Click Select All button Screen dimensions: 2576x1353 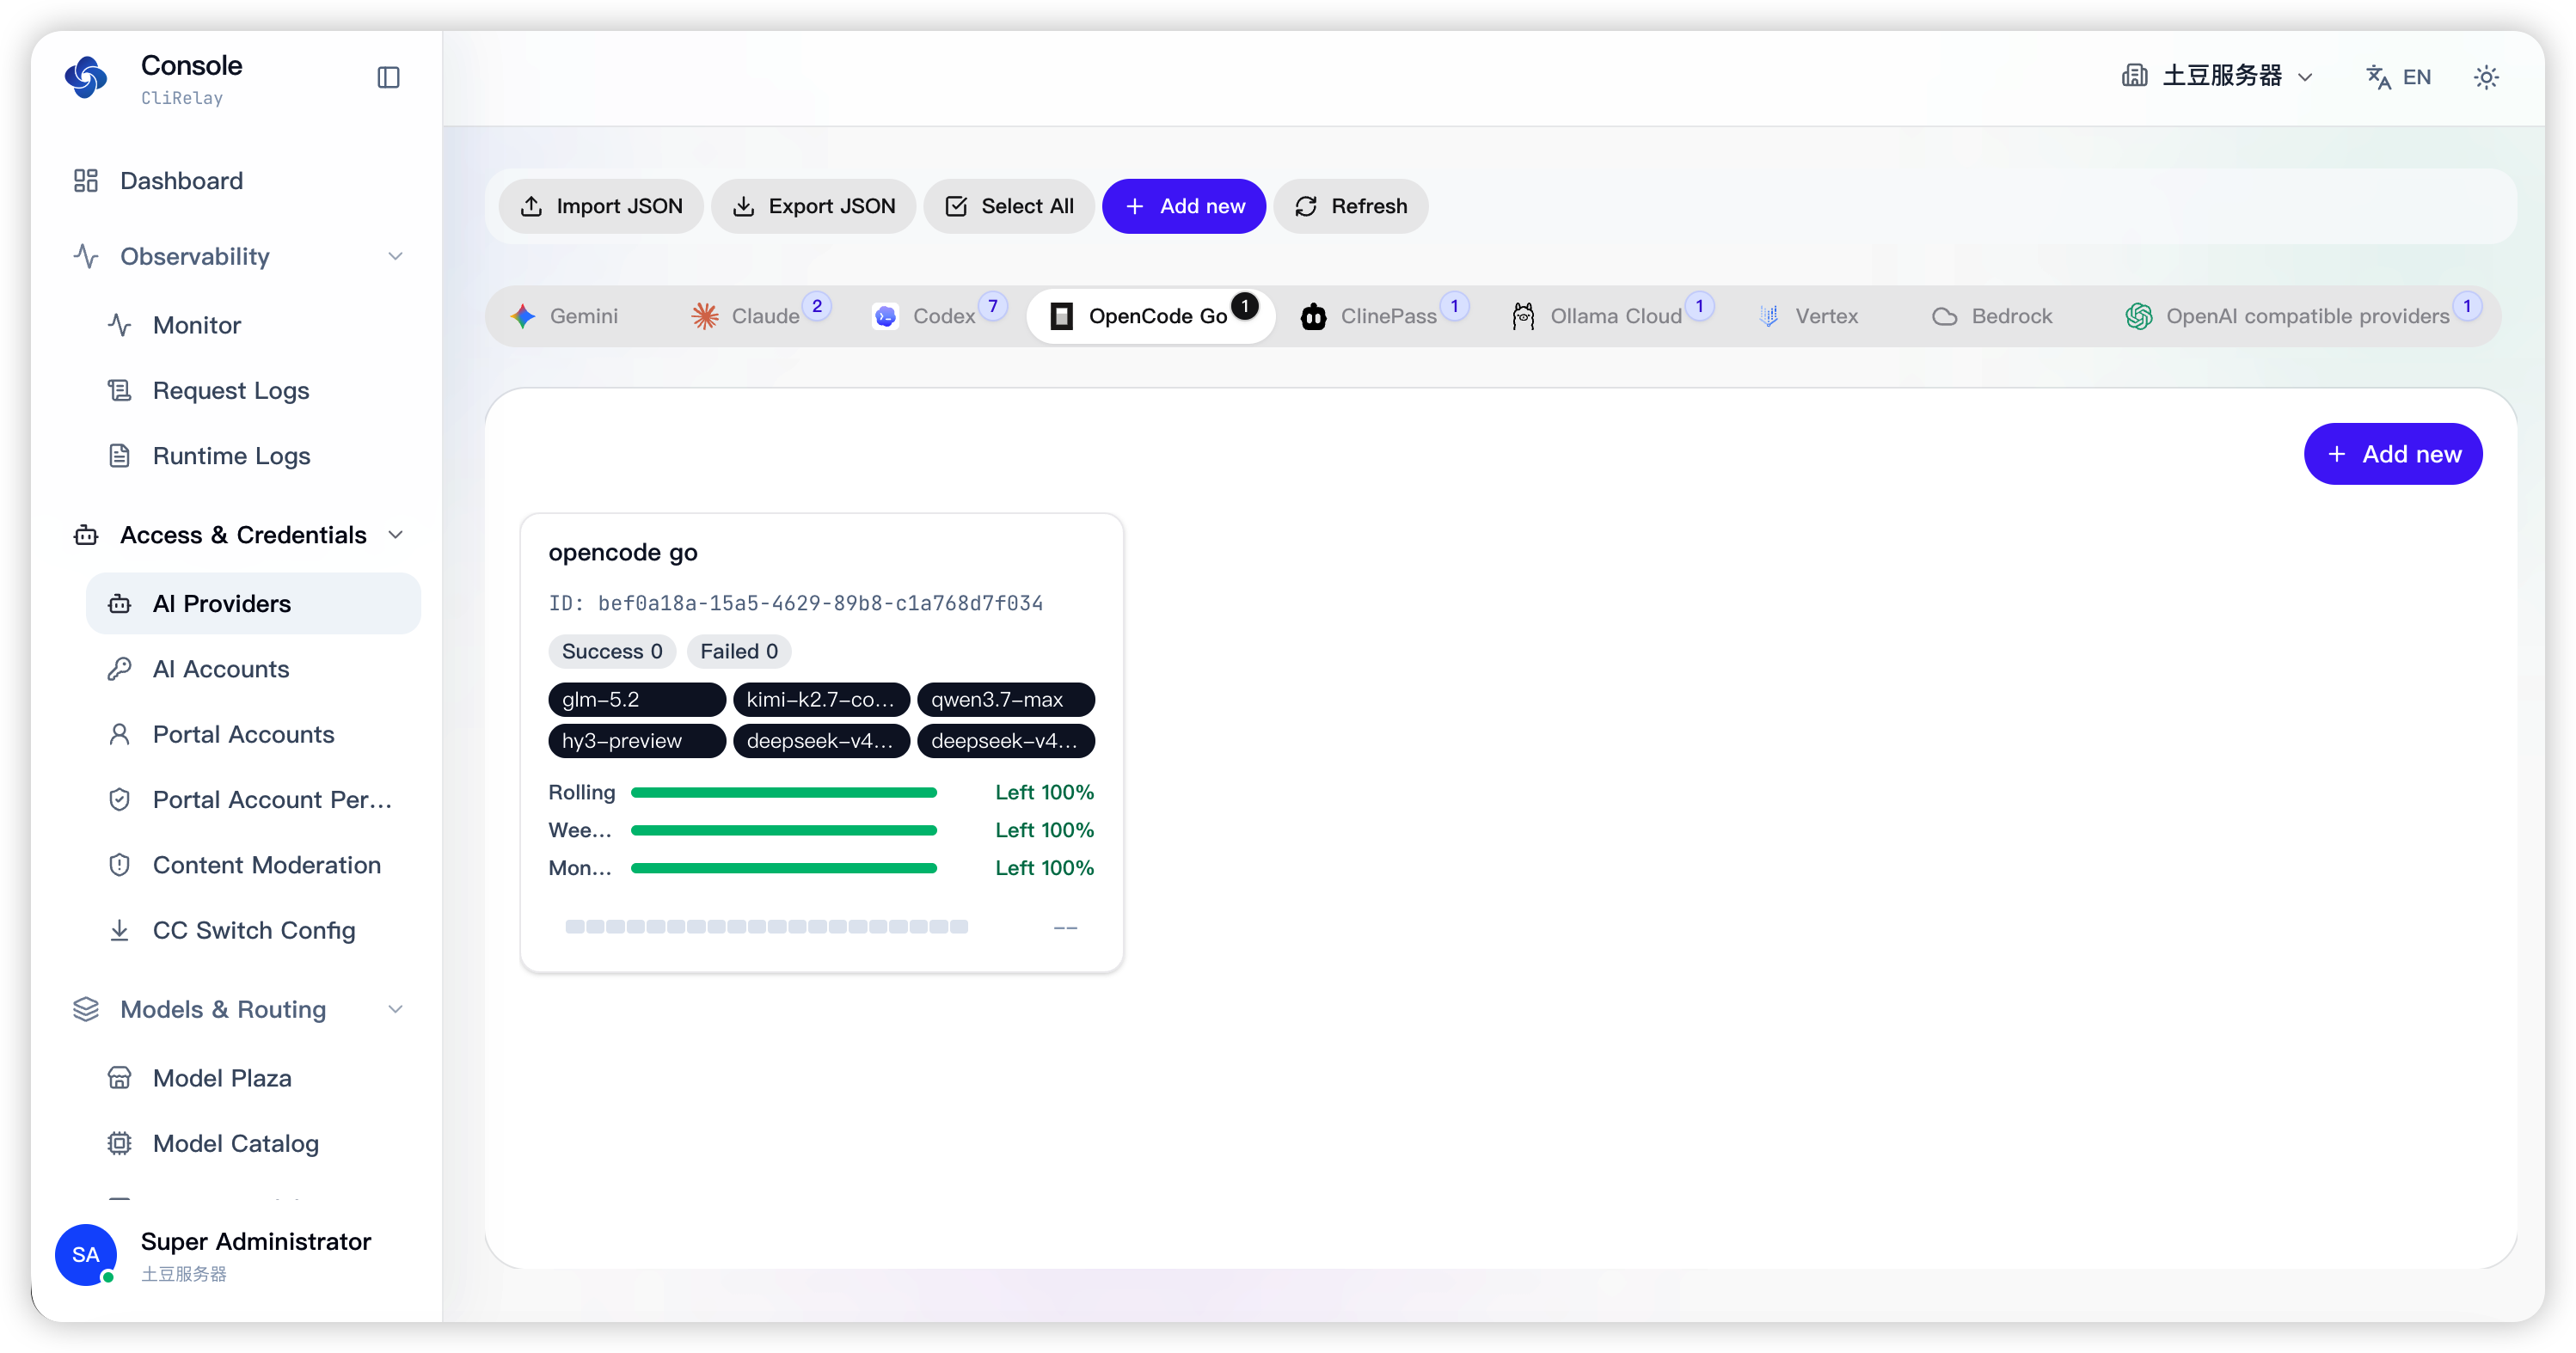(x=1008, y=206)
